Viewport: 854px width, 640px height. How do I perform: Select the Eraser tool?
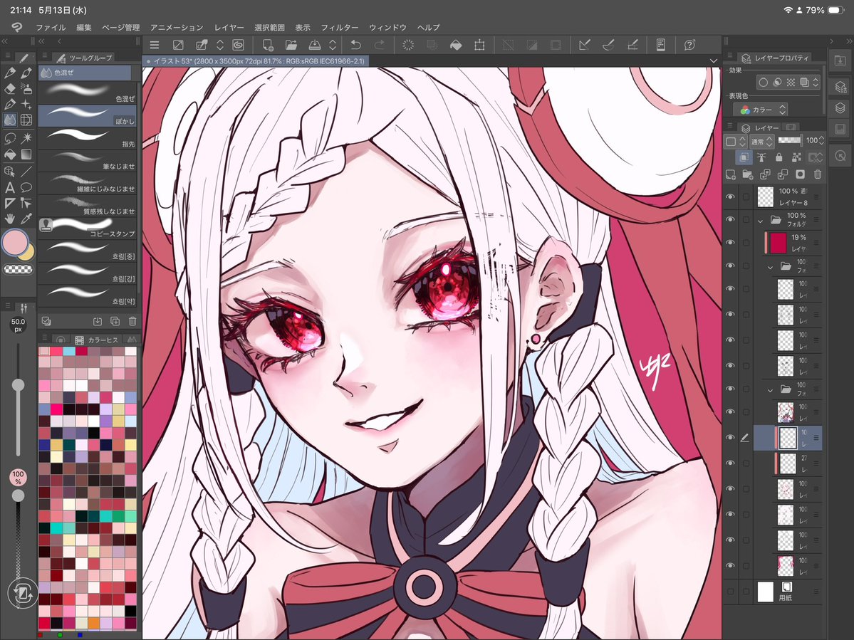pyautogui.click(x=10, y=88)
